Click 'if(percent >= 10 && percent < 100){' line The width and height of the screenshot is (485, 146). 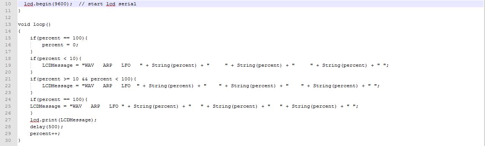(x=83, y=79)
